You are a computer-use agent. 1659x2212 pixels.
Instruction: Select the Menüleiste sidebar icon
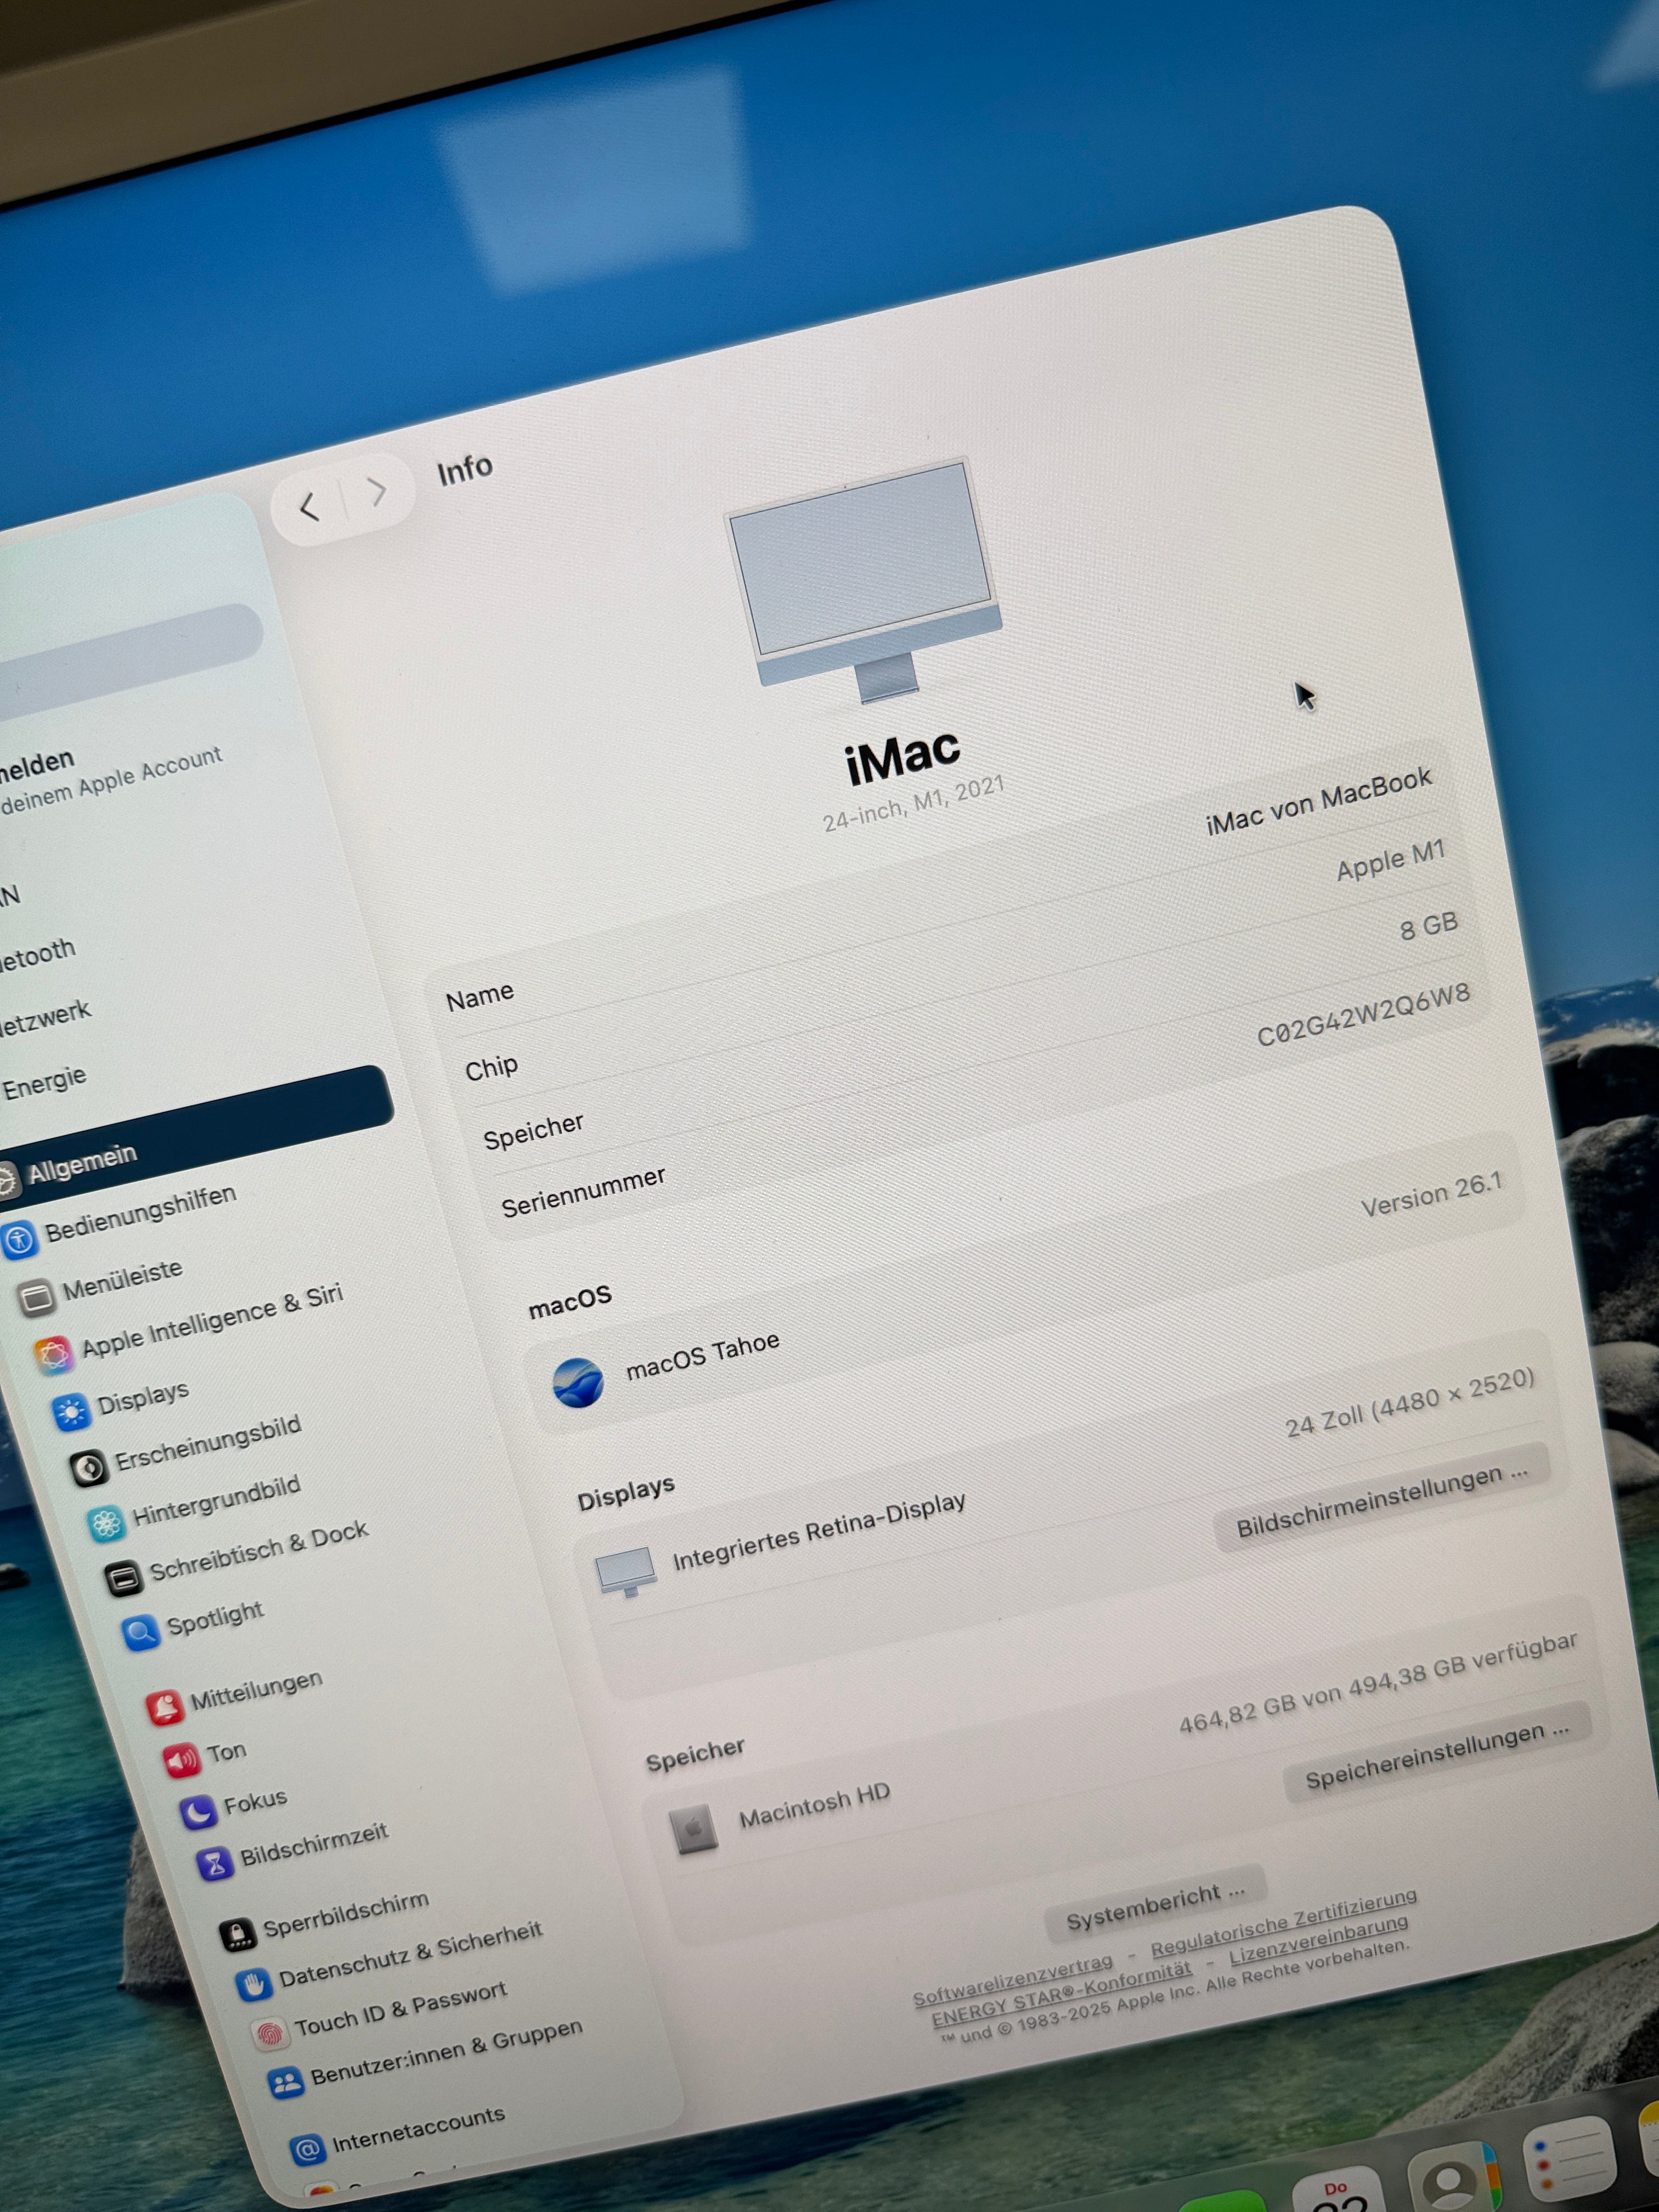pyautogui.click(x=37, y=1298)
